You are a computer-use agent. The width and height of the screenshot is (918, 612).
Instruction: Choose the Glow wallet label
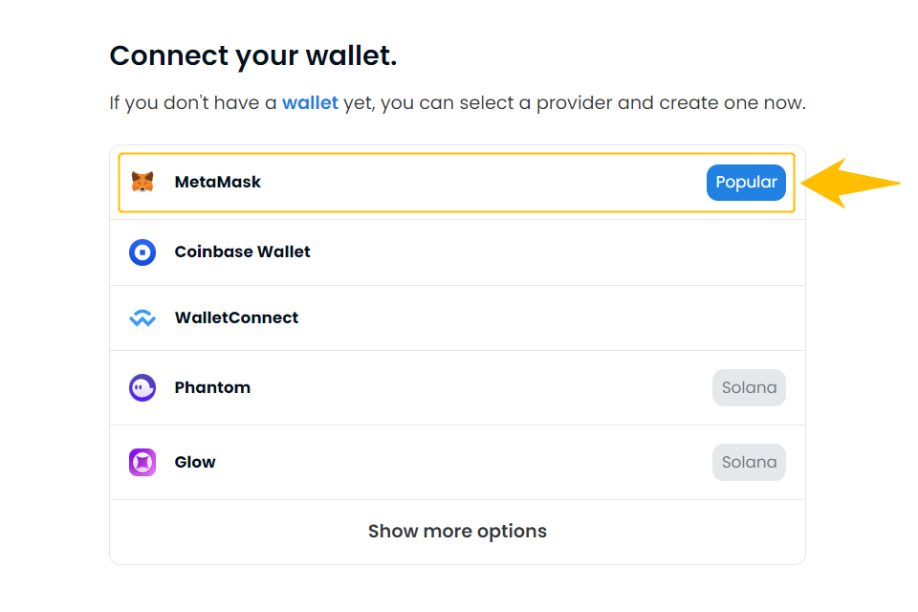[x=195, y=462]
